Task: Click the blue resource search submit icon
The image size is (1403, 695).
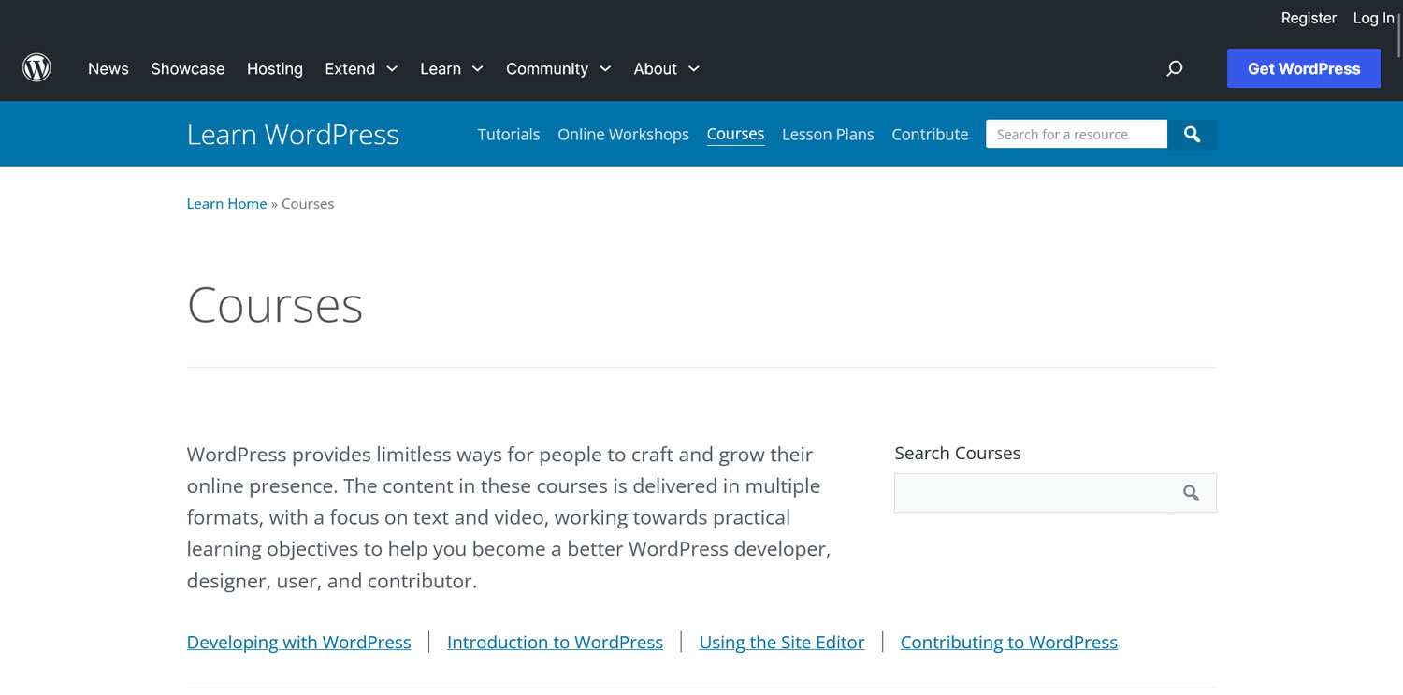Action: (x=1192, y=135)
